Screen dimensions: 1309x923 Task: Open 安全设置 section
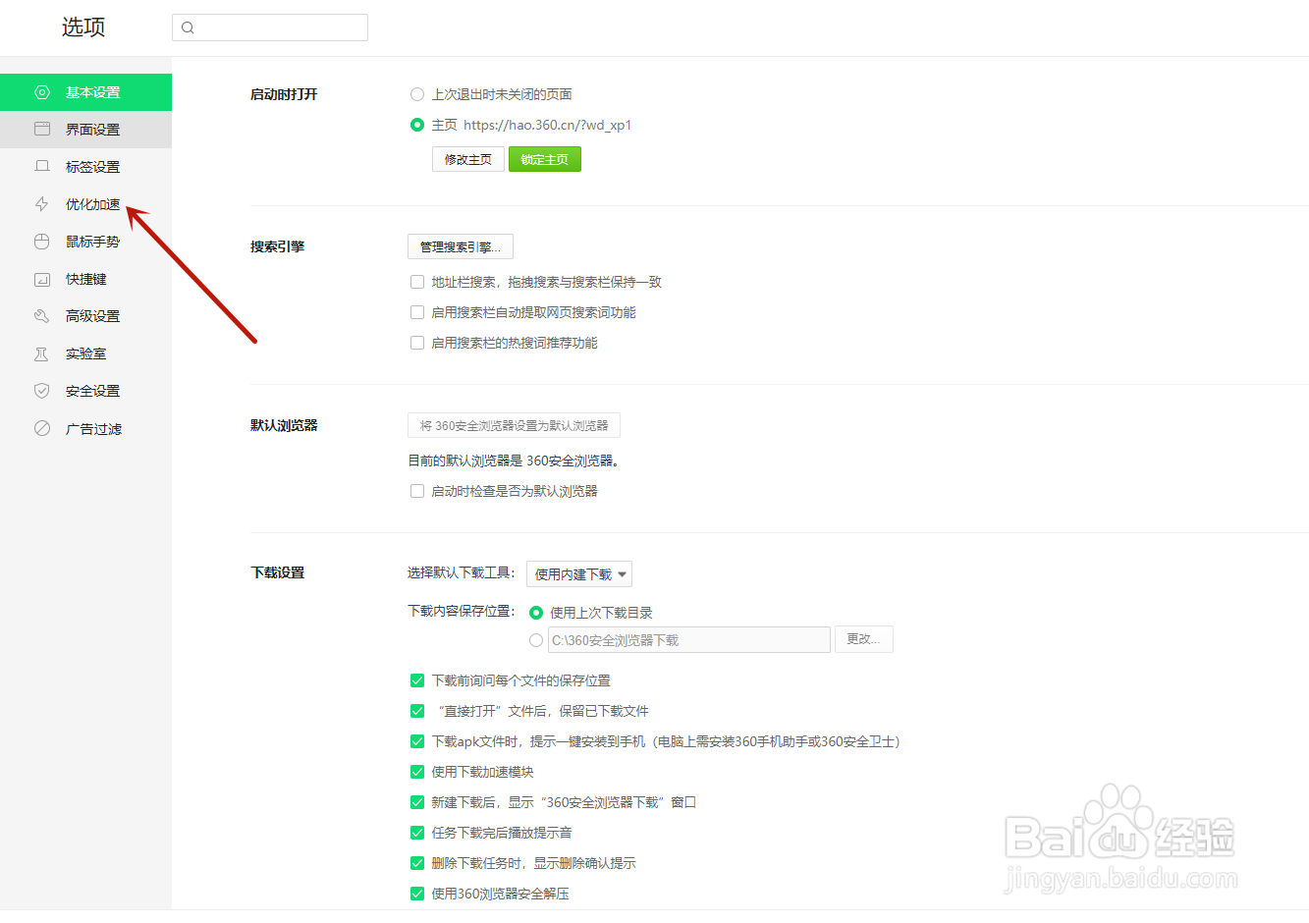pos(85,391)
